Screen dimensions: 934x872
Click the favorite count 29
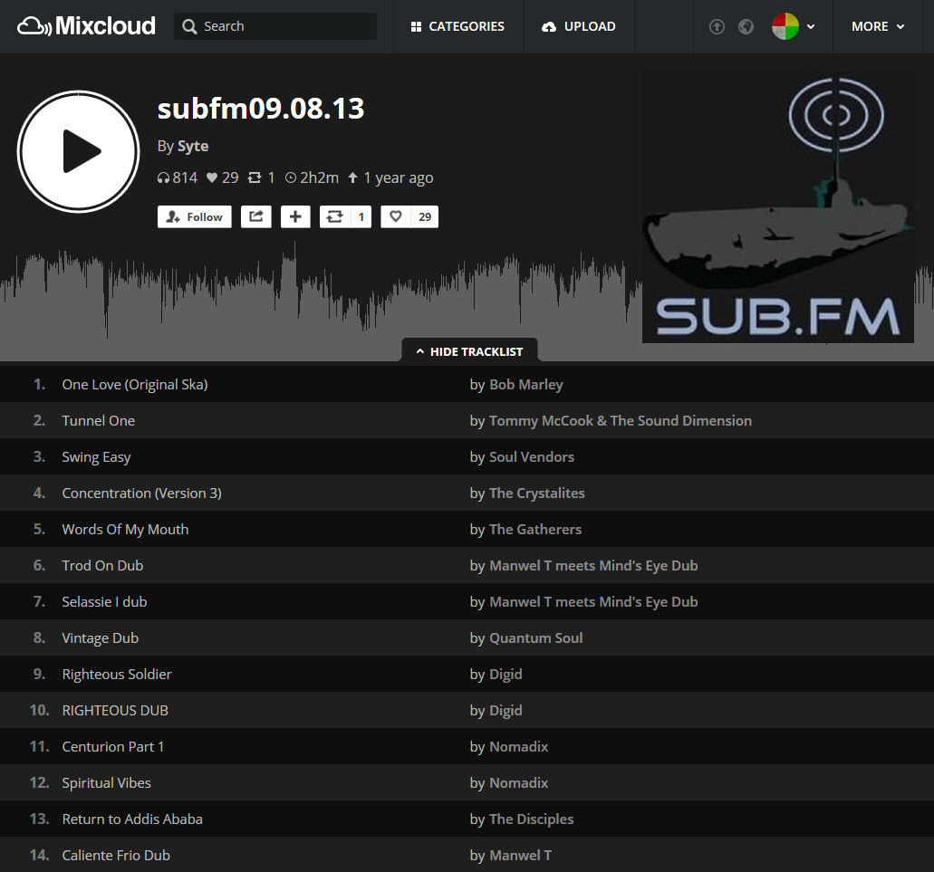(425, 216)
